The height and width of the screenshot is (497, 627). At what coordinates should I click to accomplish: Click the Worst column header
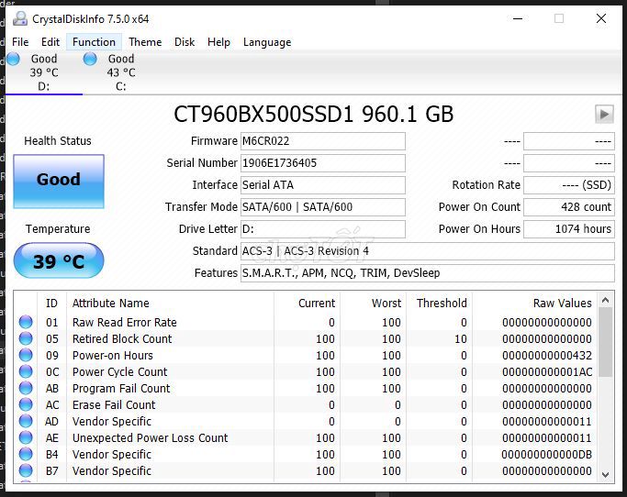(x=373, y=304)
